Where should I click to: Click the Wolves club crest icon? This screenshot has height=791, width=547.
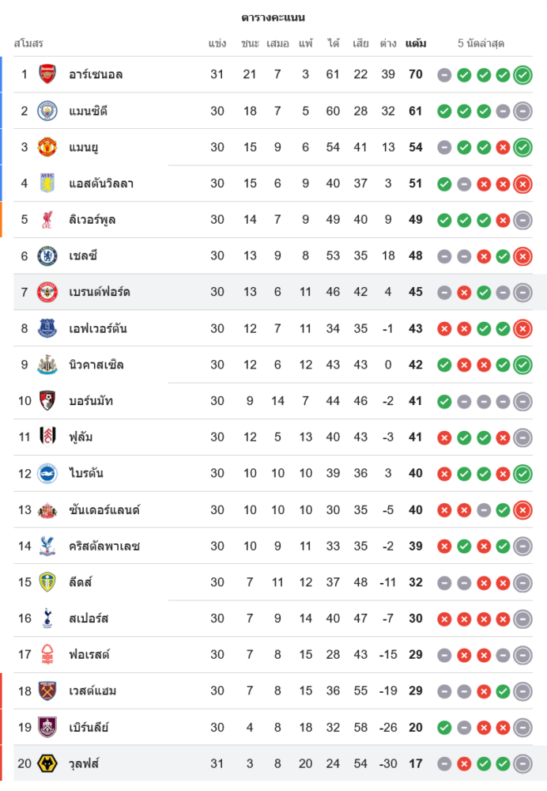pos(48,763)
